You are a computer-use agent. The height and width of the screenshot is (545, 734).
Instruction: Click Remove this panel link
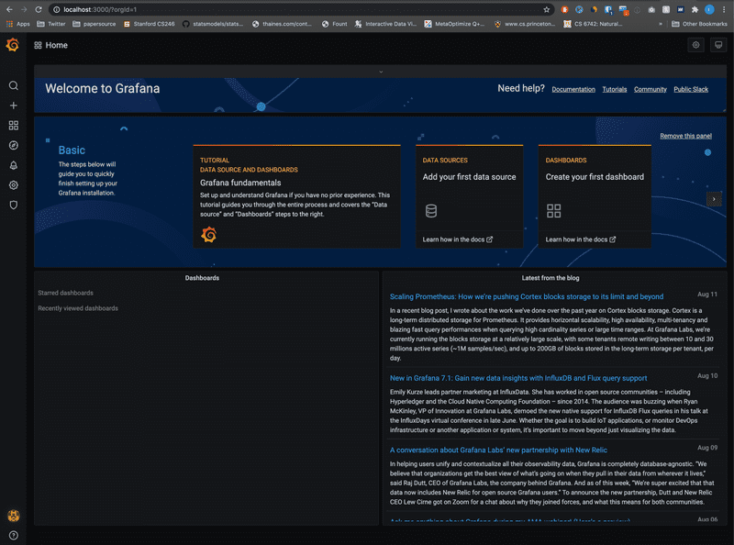click(685, 136)
